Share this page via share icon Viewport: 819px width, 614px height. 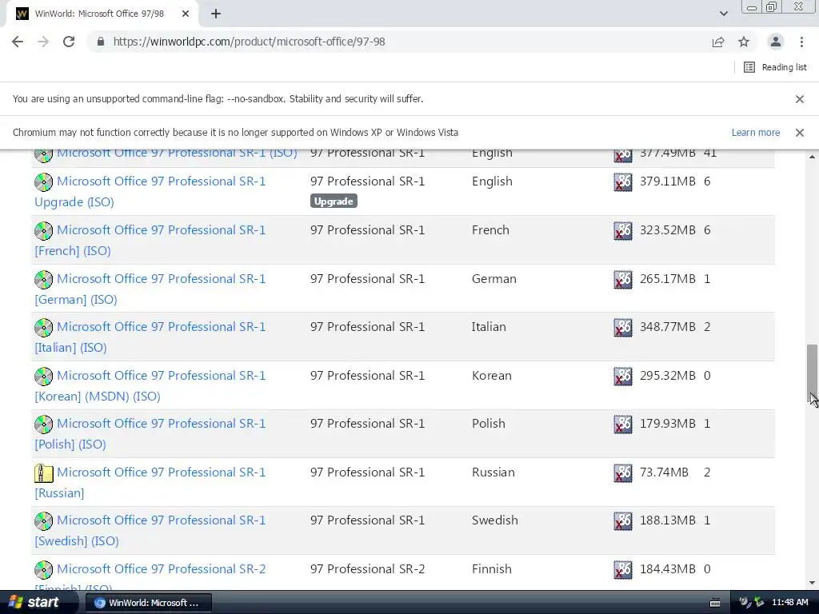(x=718, y=42)
